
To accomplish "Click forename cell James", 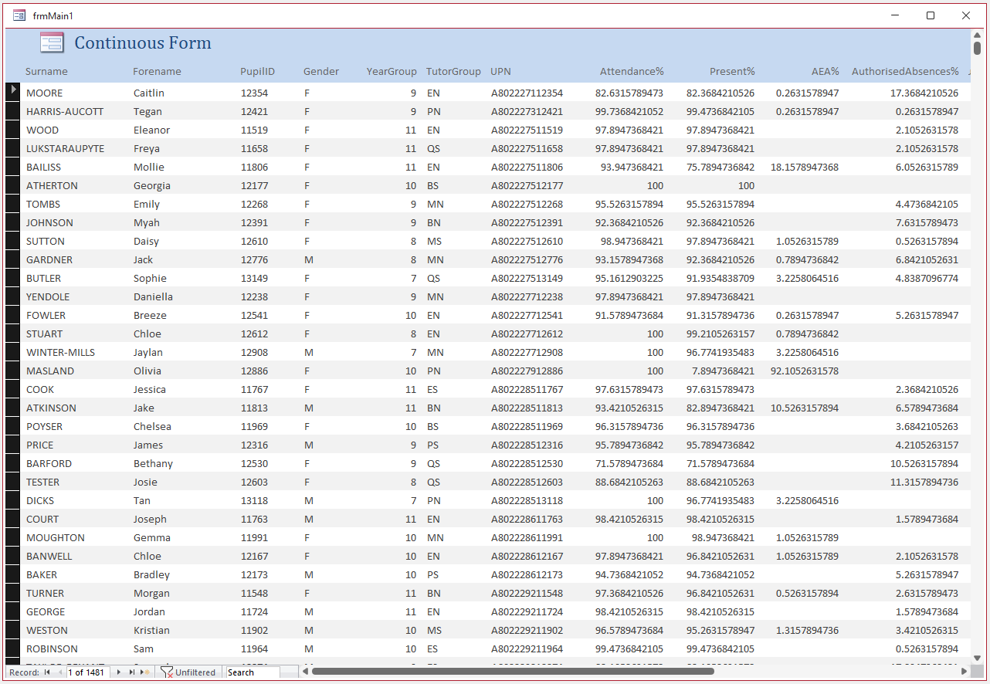I will [148, 445].
